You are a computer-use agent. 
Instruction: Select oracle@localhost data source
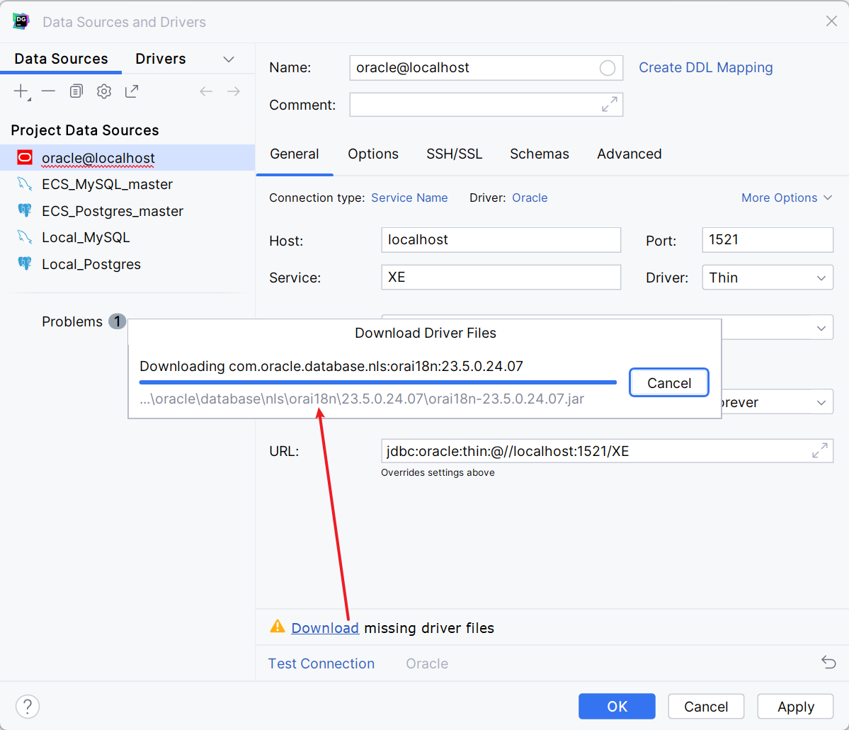pos(127,158)
